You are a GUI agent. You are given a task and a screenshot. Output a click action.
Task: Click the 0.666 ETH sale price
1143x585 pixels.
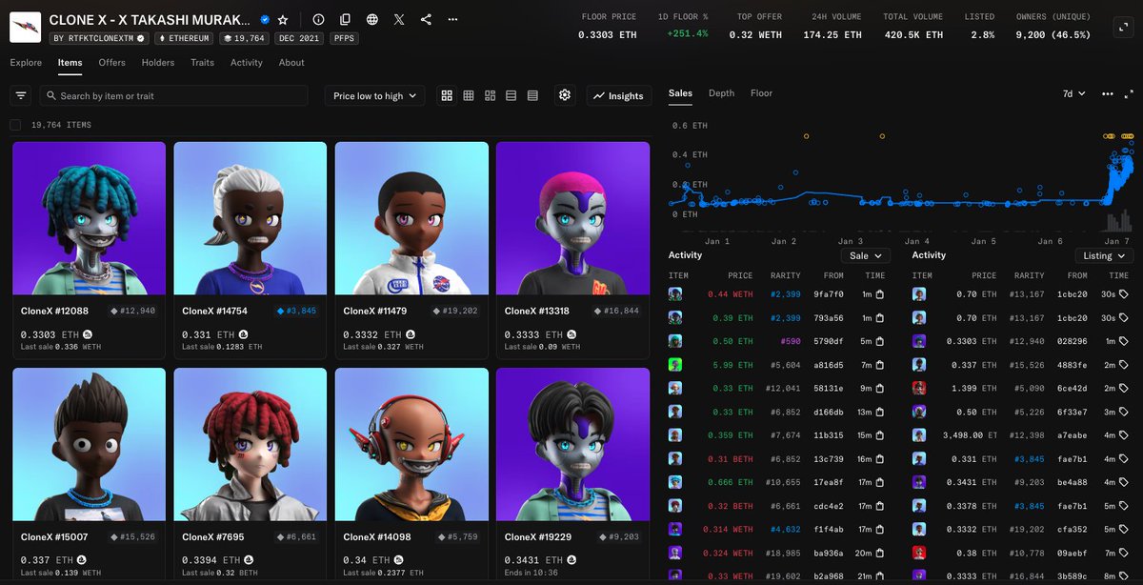click(x=732, y=481)
